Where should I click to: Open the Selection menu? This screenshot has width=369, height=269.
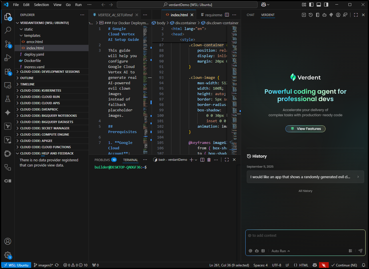pos(41,5)
